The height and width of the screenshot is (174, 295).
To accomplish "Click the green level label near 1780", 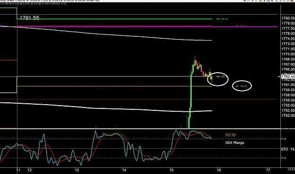I will 222,19.
